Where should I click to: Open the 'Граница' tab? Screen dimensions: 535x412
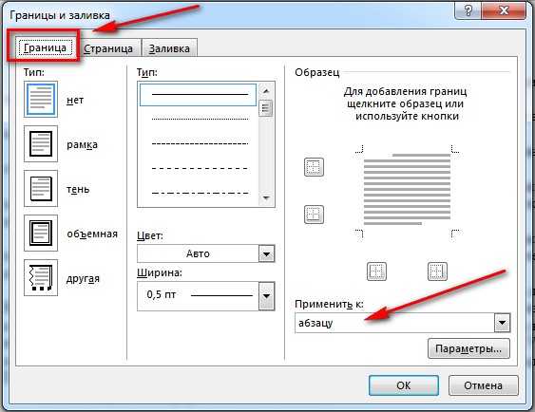click(45, 47)
